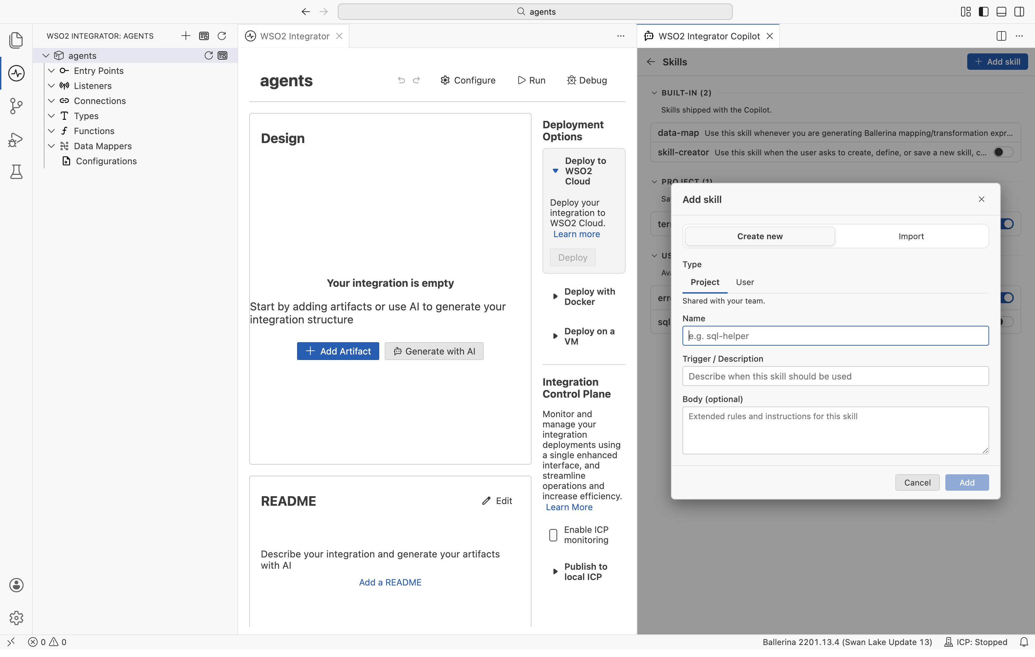
Task: Collapse the Types node
Action: (52, 116)
